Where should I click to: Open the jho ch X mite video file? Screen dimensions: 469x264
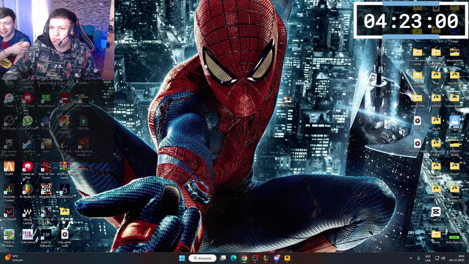(417, 146)
